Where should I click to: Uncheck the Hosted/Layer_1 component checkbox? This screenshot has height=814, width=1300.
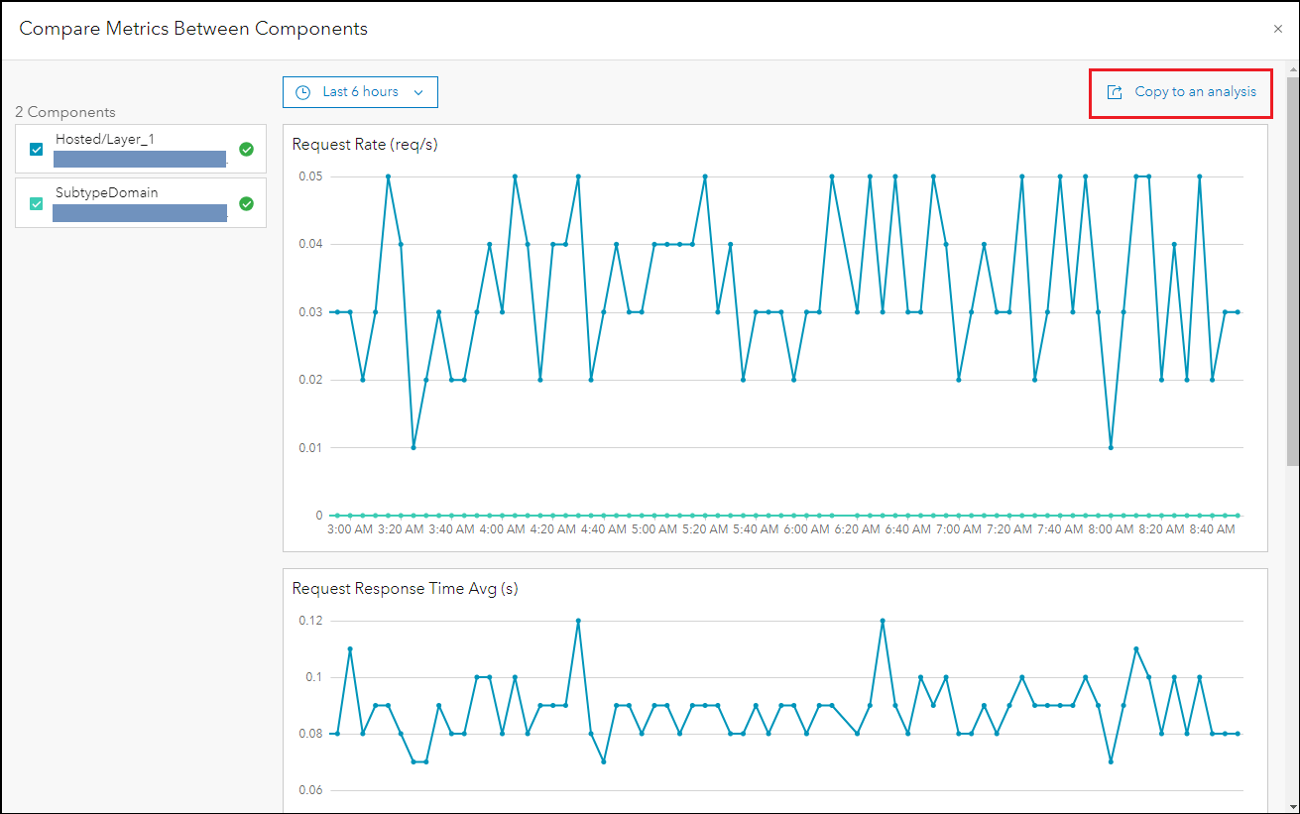pyautogui.click(x=37, y=150)
